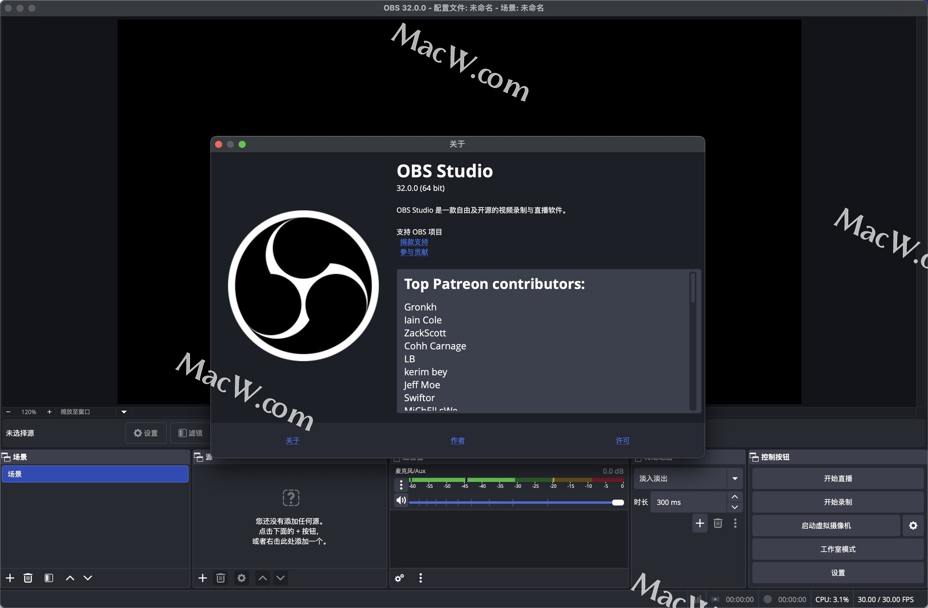Move scene up with arrow icon
The width and height of the screenshot is (928, 608).
[x=70, y=578]
